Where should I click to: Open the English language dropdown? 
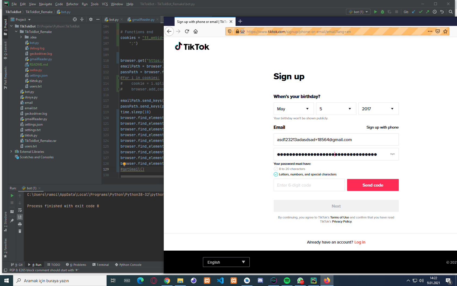pos(226,262)
